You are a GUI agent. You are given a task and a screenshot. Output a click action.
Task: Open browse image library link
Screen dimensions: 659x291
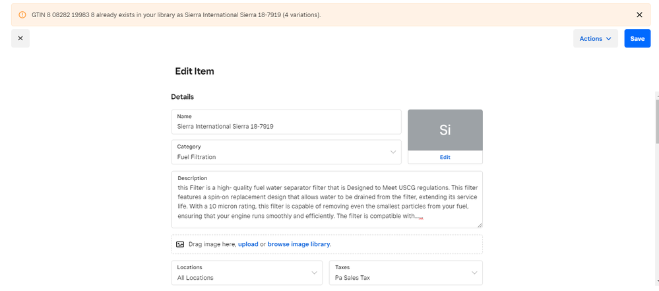click(x=298, y=244)
